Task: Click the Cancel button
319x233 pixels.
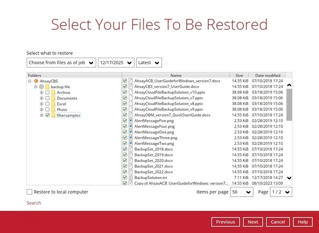Action: pos(278,222)
